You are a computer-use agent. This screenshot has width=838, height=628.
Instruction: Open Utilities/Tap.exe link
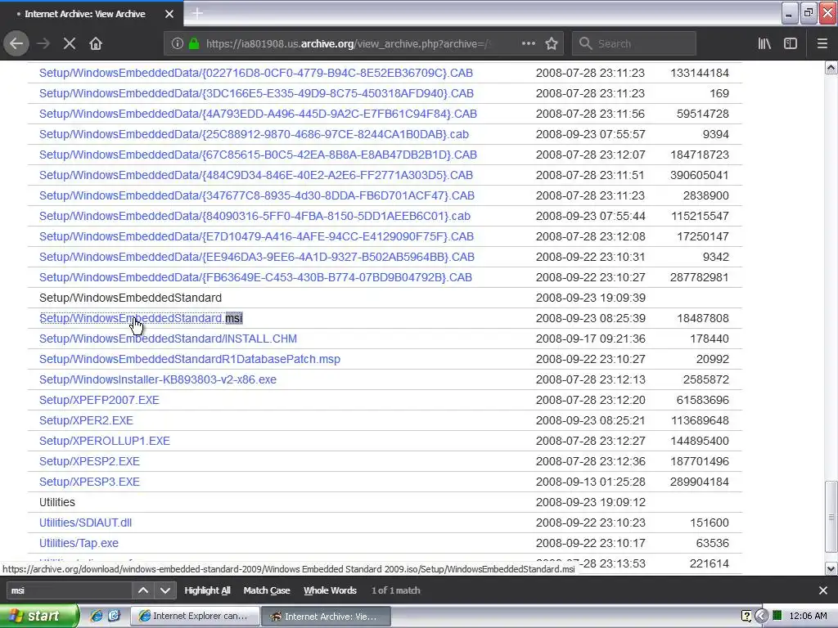pyautogui.click(x=79, y=543)
